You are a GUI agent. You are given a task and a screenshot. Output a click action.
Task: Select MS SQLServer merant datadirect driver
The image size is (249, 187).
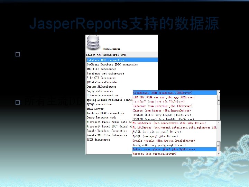(175, 127)
